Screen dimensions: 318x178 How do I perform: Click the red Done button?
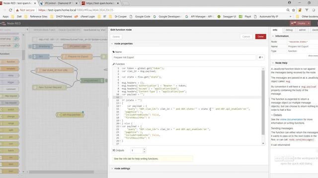(x=260, y=37)
